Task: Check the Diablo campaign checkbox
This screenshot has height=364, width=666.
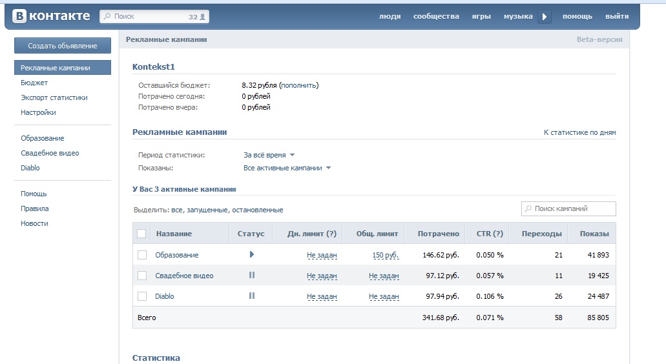Action: pos(142,296)
